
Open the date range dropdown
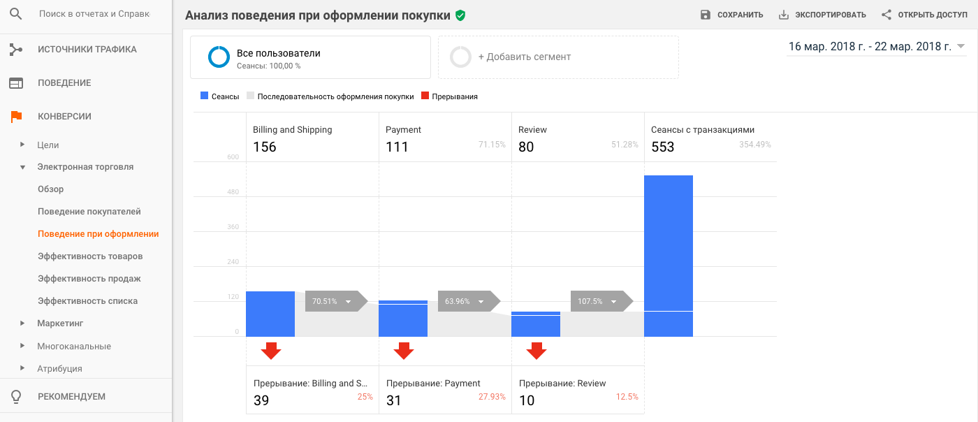[961, 47]
